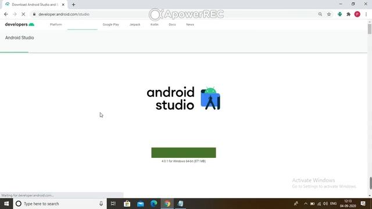
Task: Open Microsoft Edge from taskbar
Action: 153,204
